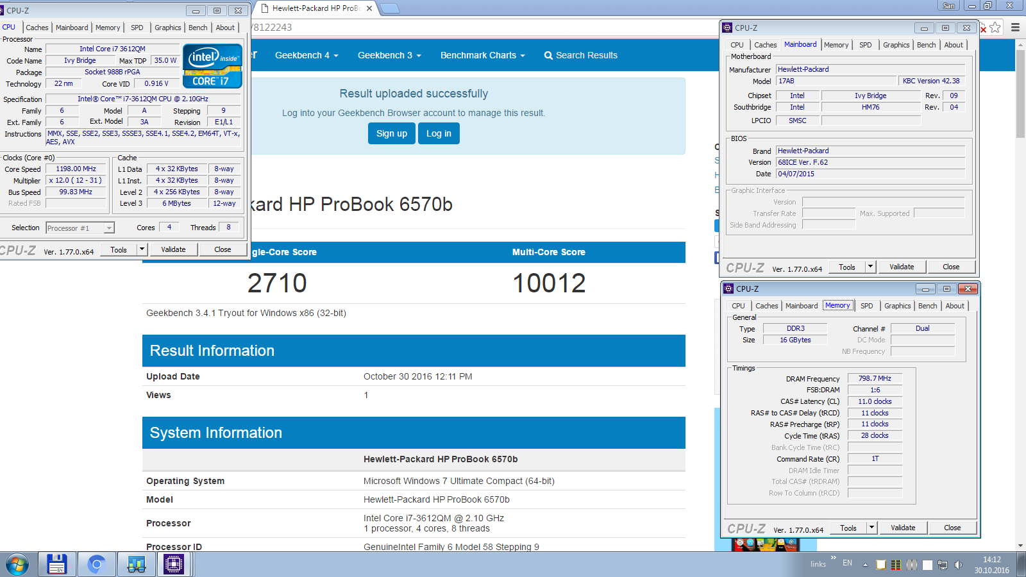The width and height of the screenshot is (1026, 577).
Task: Click the Upload Date October 30 2016 text
Action: click(417, 376)
